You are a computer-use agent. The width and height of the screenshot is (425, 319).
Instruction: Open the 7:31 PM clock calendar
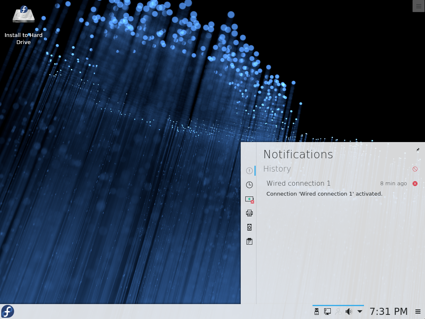click(x=388, y=312)
